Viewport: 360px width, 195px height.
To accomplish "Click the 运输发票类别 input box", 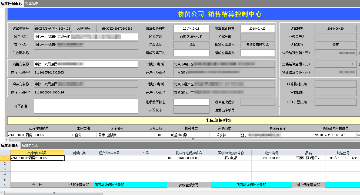I will (258, 53).
